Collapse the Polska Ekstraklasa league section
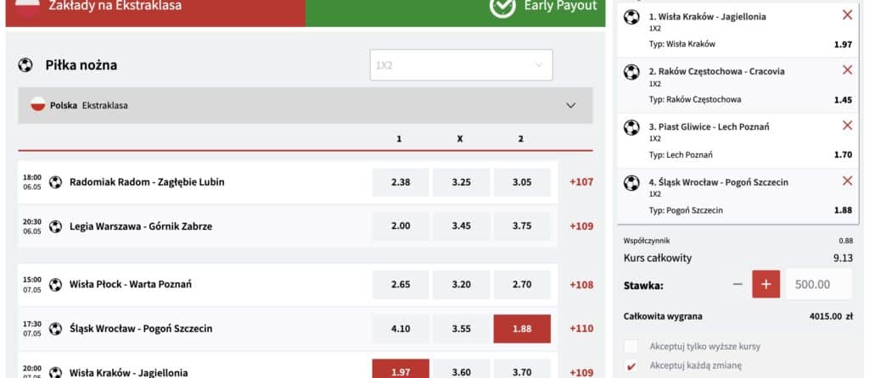This screenshot has height=378, width=869. coord(571,105)
